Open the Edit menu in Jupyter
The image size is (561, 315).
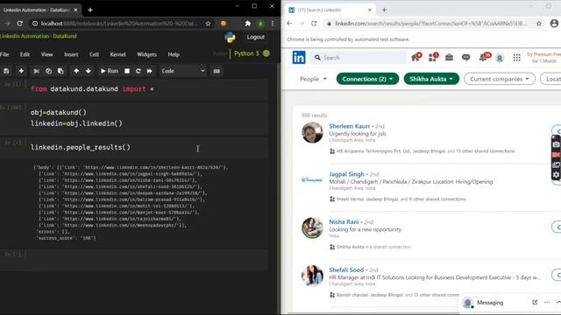(x=25, y=54)
